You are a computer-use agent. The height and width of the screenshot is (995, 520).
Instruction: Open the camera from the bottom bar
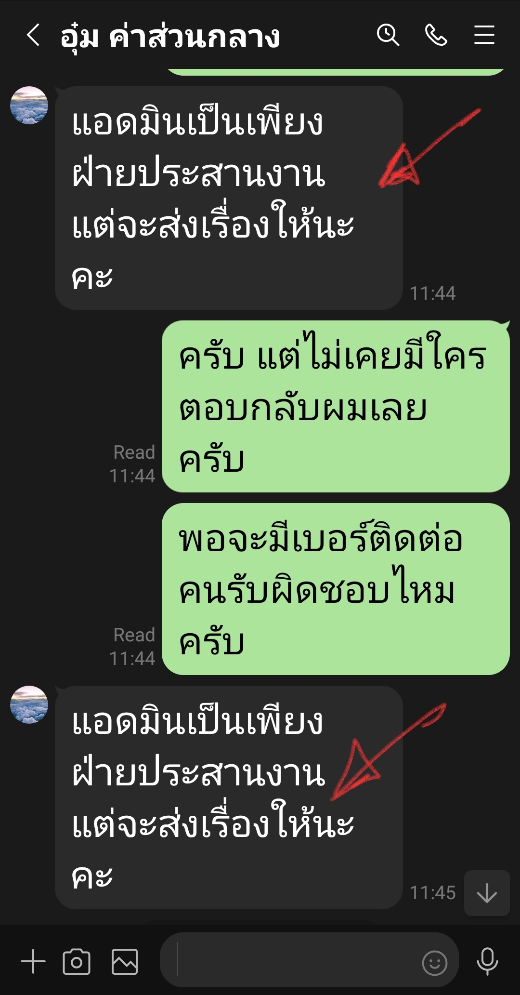coord(77,961)
